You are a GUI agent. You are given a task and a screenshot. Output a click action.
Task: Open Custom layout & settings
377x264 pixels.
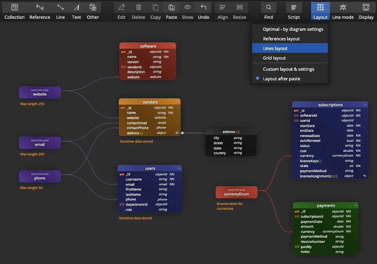(x=288, y=69)
